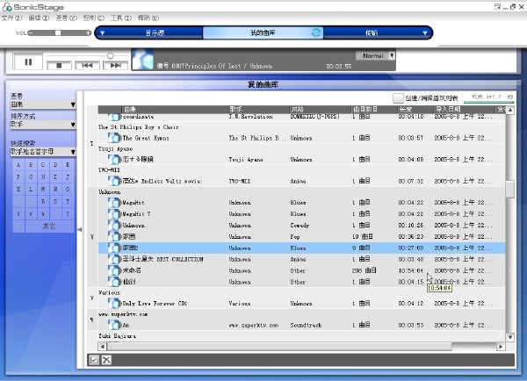
Task: Click the refresh icon on 我的曲库 tab
Action: (316, 32)
